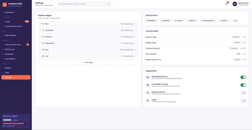The width and height of the screenshot is (252, 130).
Task: Open Ayesha Khan's AK avatar
Action: [235, 4]
